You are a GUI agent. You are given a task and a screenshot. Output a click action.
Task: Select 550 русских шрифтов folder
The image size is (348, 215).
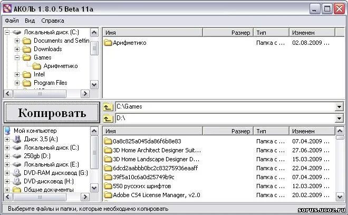(142, 186)
